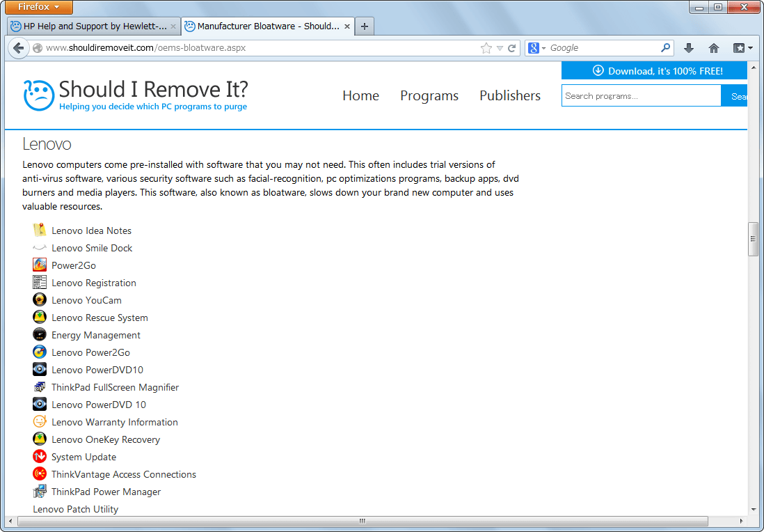Viewport: 764px width, 532px height.
Task: Click the ThinkPad Power Manager icon
Action: (40, 492)
